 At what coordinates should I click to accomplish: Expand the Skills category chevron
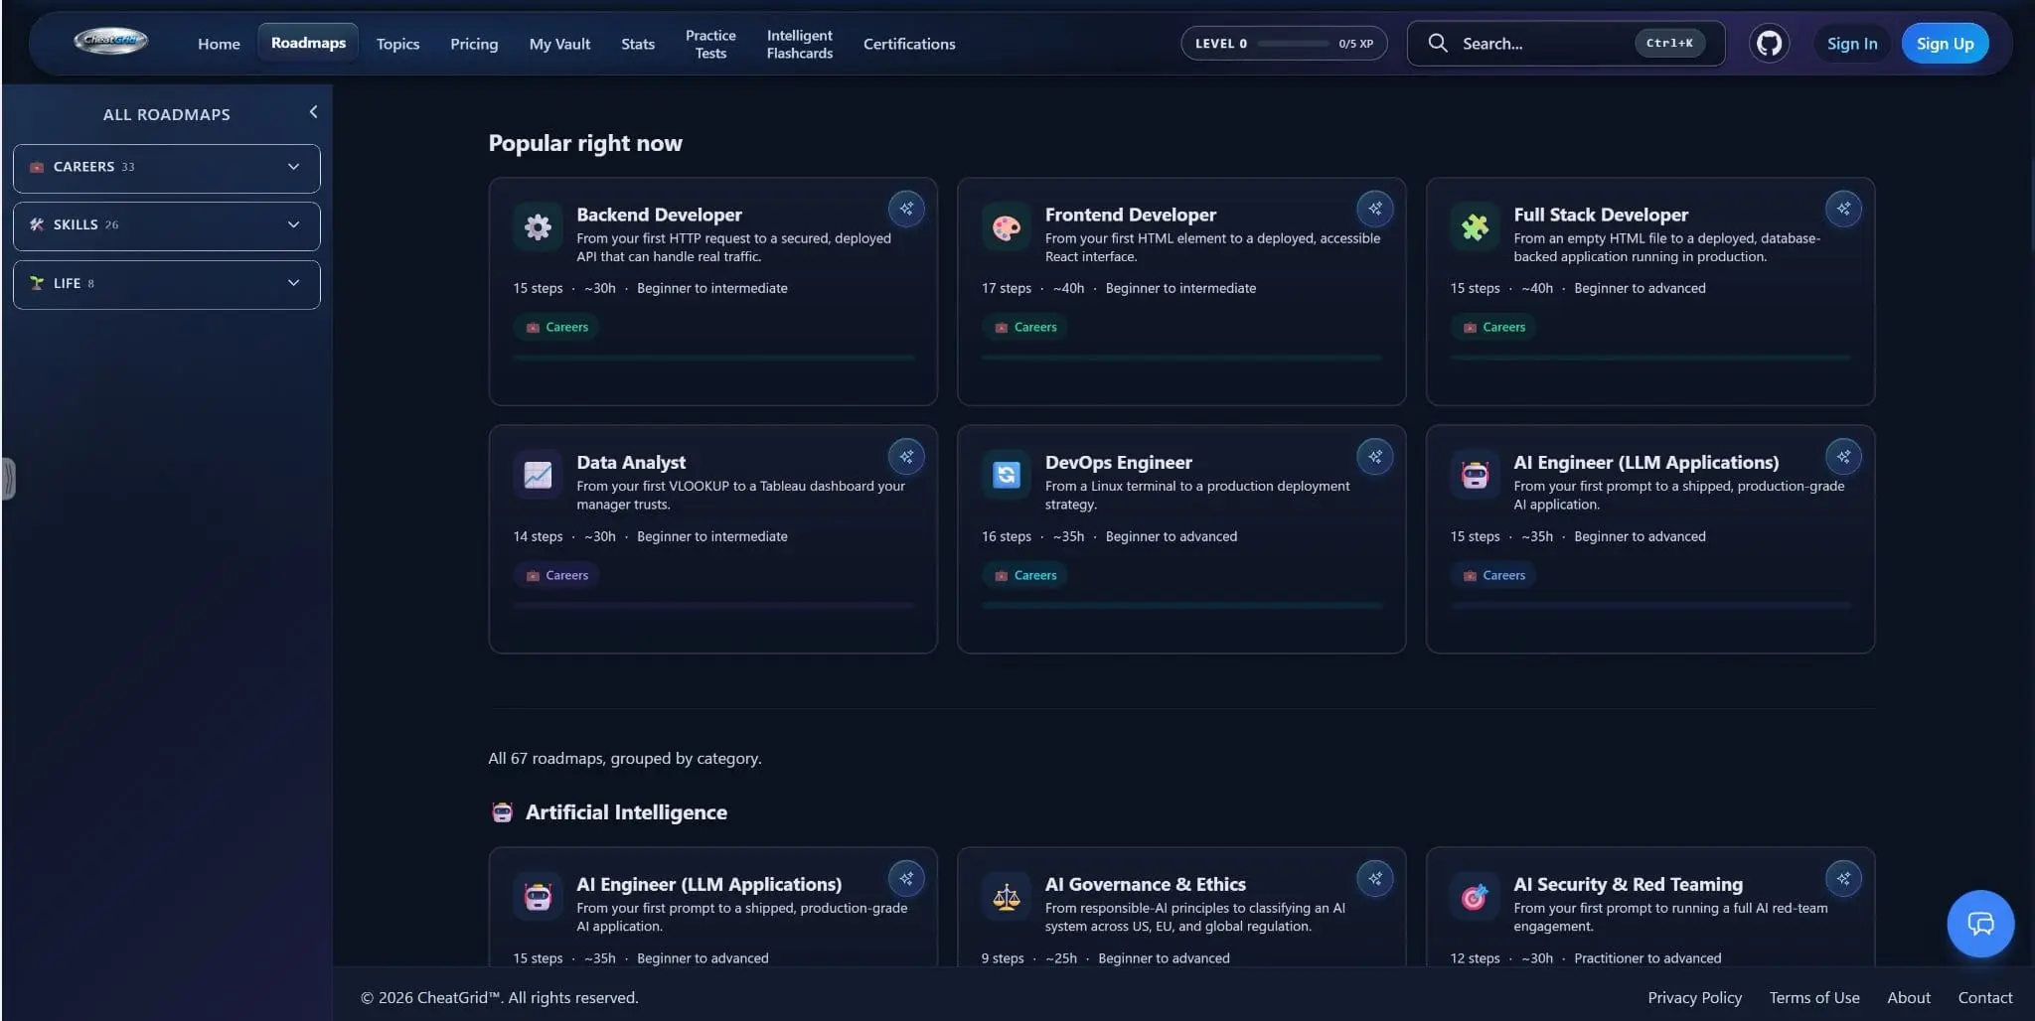point(293,224)
